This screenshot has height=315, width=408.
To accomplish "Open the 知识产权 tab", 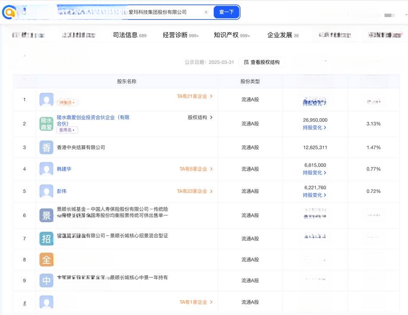I will point(232,35).
